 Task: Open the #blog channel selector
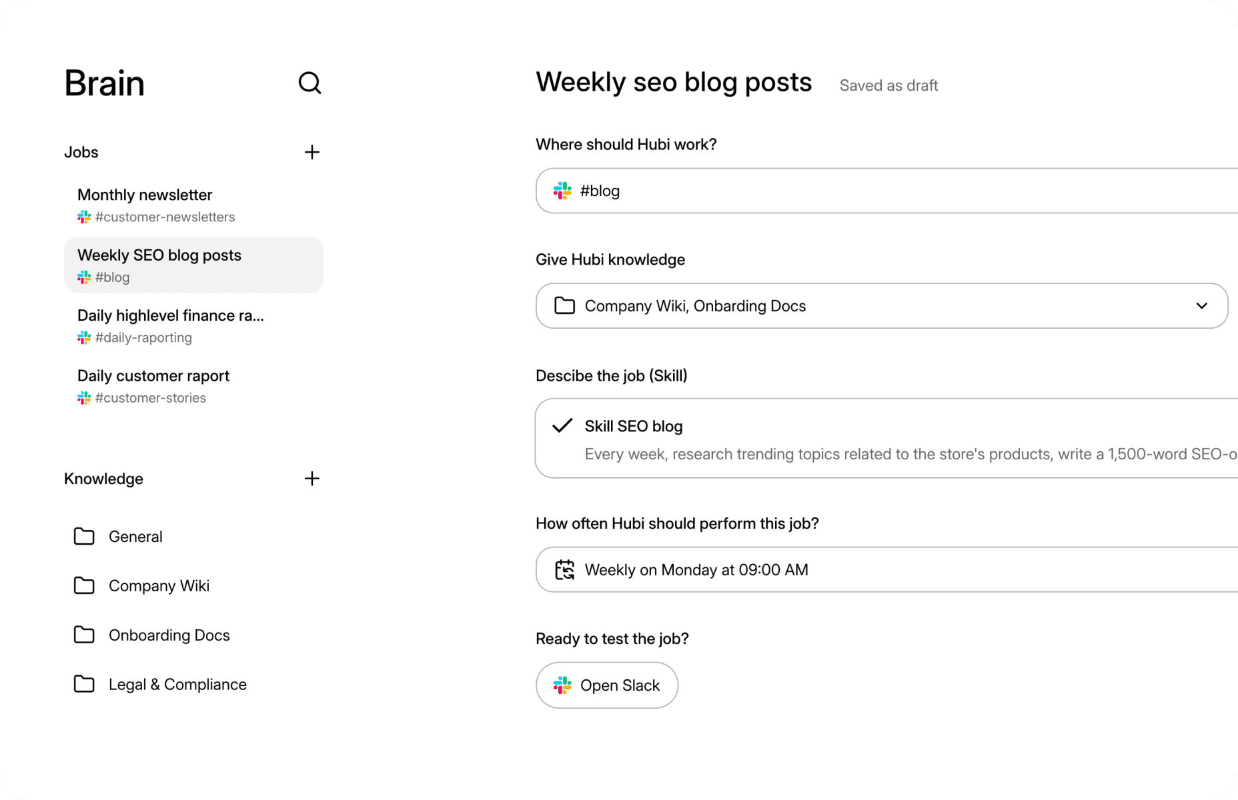886,191
